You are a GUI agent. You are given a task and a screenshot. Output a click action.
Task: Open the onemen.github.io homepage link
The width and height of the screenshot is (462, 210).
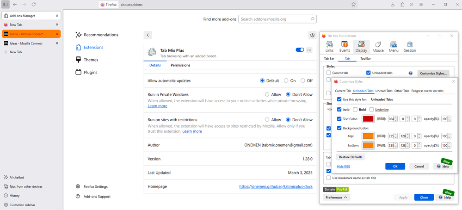[x=276, y=186]
